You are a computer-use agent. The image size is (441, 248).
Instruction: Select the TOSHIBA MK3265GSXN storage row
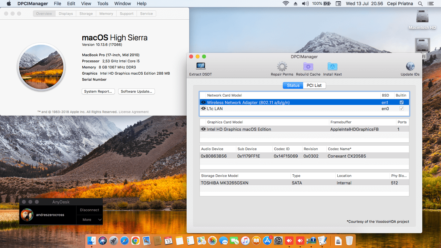click(304, 183)
